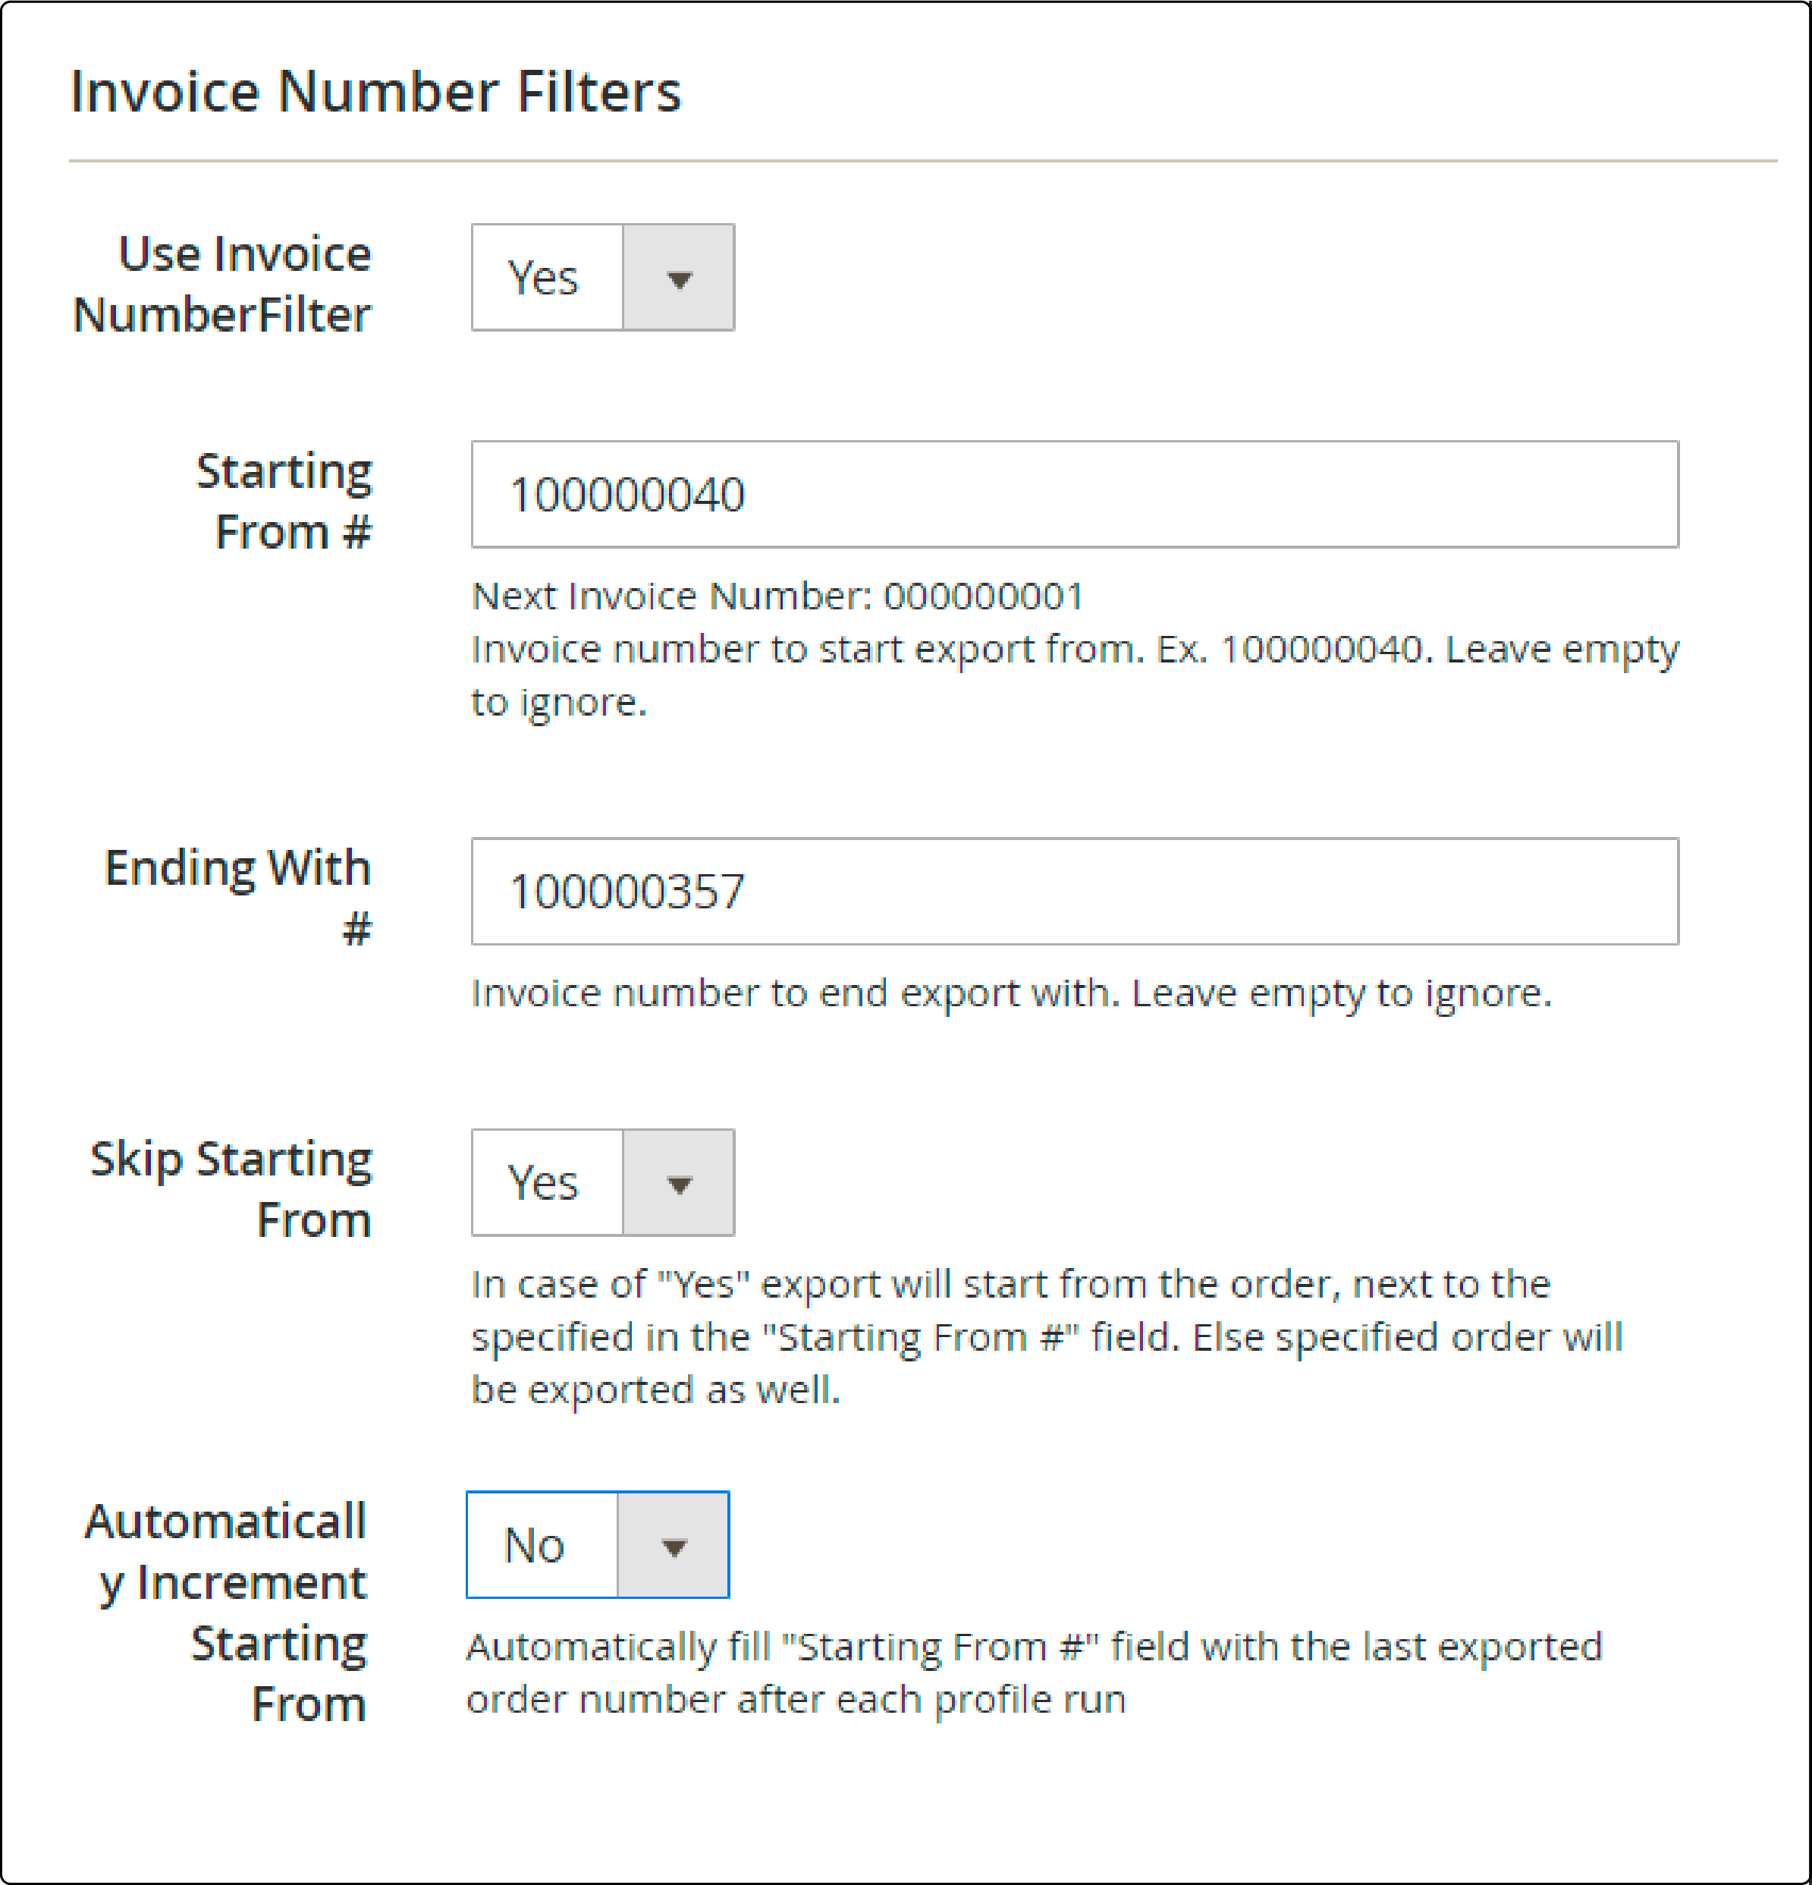Select the 'Automatically fill "Starting From #"' hint
The height and width of the screenshot is (1885, 1812).
pyautogui.click(x=1035, y=1673)
